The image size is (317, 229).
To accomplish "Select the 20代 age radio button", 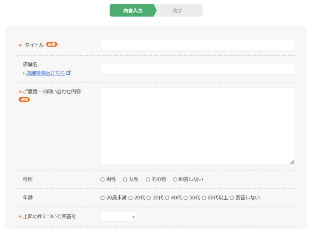I will click(x=130, y=198).
